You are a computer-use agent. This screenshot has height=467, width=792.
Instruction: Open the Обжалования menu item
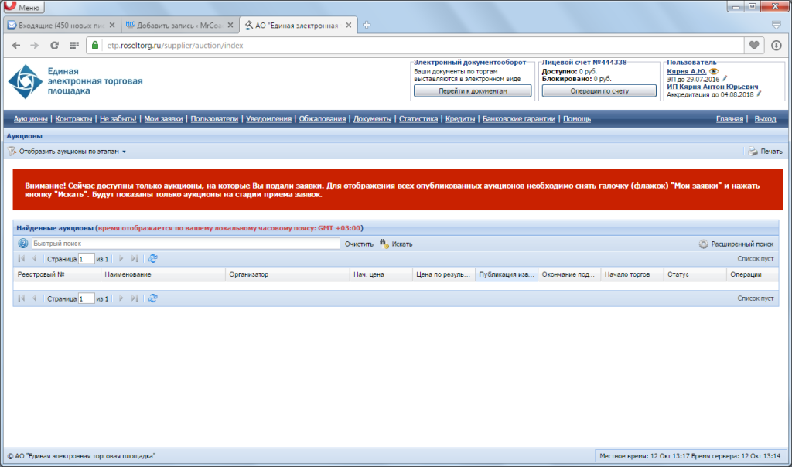tap(323, 118)
